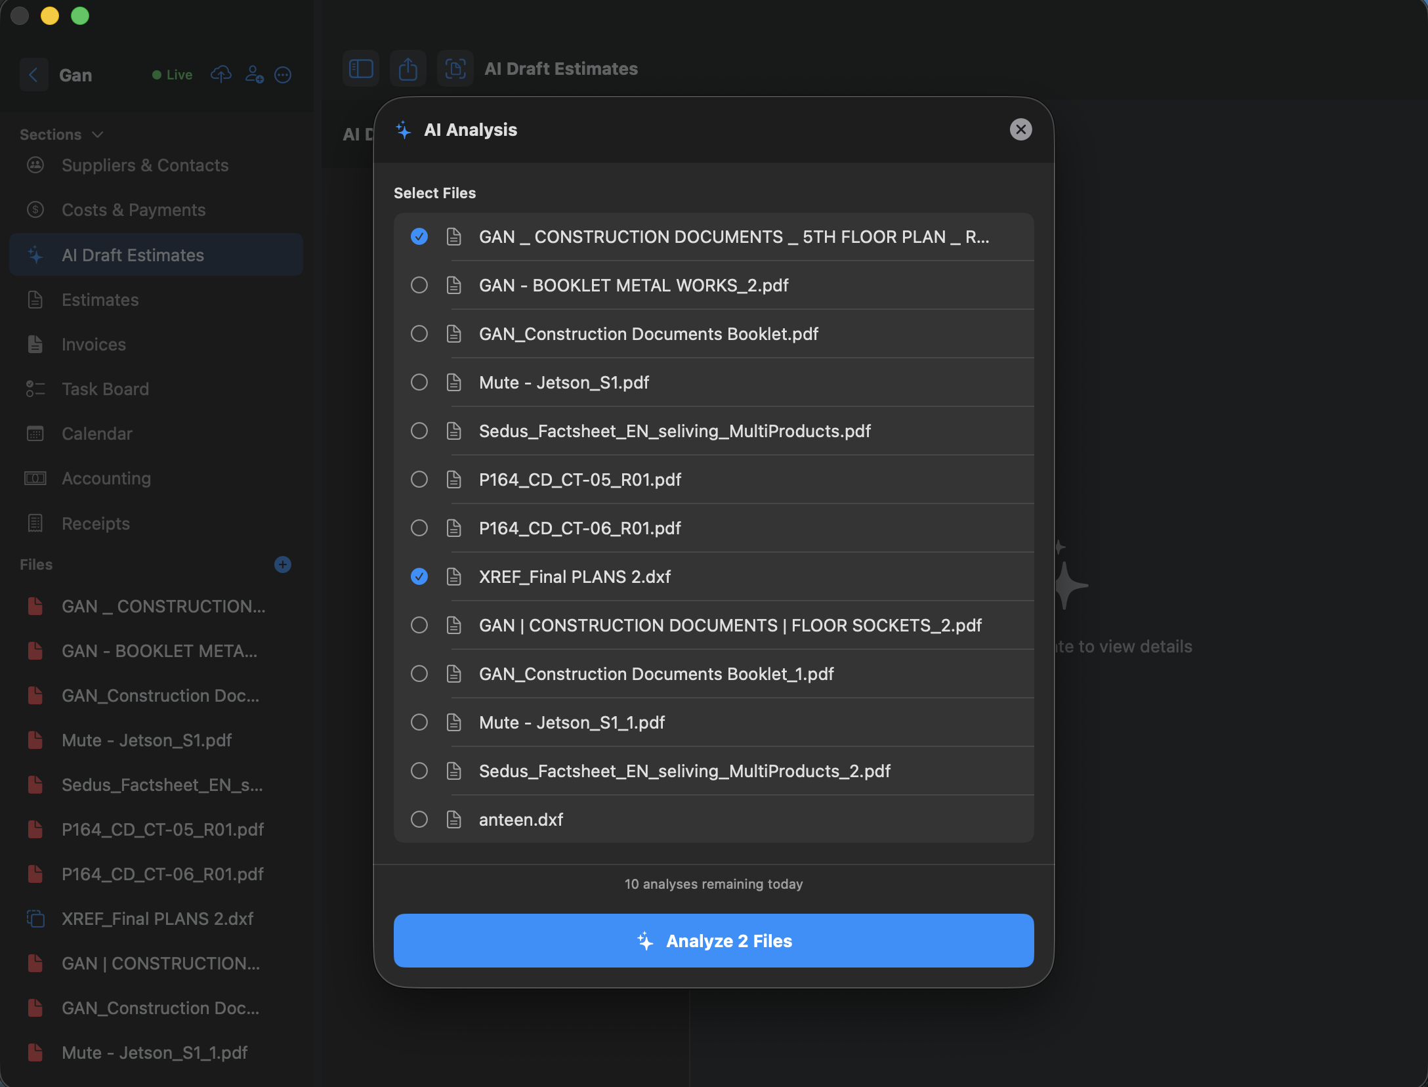Viewport: 1428px width, 1087px height.
Task: Open GAN _ CONSTRUCTION... file in sidebar
Action: coord(156,607)
